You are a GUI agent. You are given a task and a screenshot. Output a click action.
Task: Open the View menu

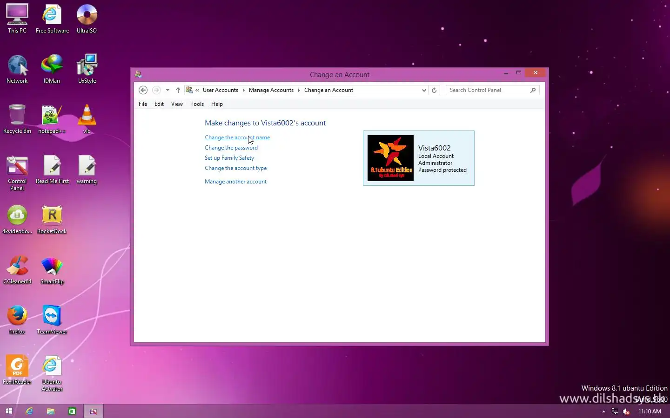177,104
